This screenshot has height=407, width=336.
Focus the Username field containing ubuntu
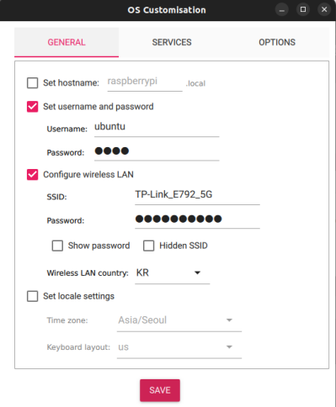click(157, 127)
